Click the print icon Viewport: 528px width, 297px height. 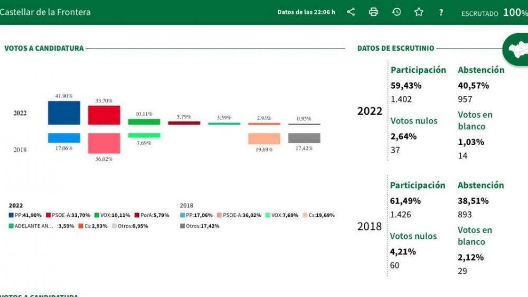[373, 12]
